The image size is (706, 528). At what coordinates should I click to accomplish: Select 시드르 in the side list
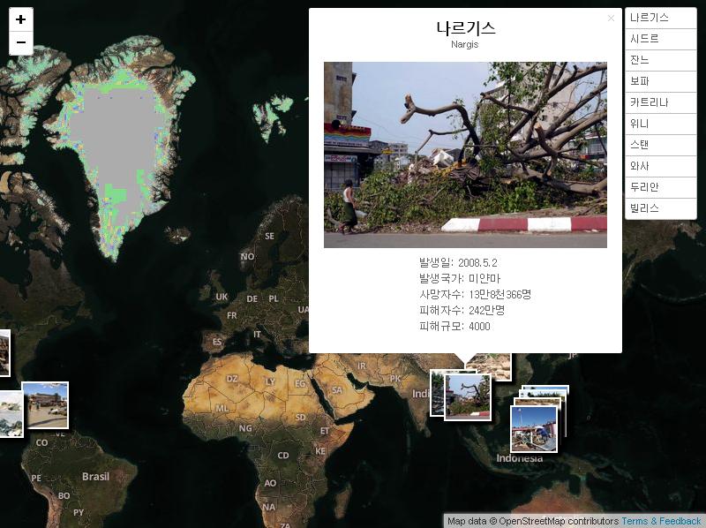(x=660, y=39)
